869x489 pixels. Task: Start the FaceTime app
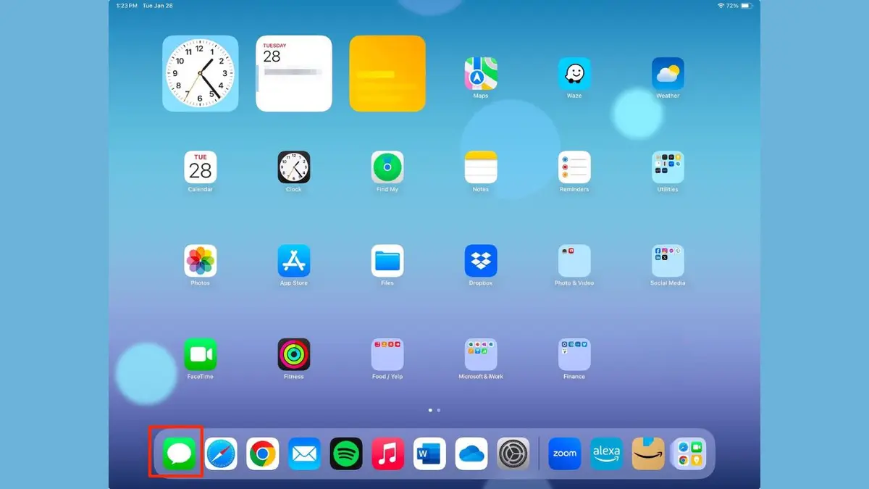[x=200, y=354]
